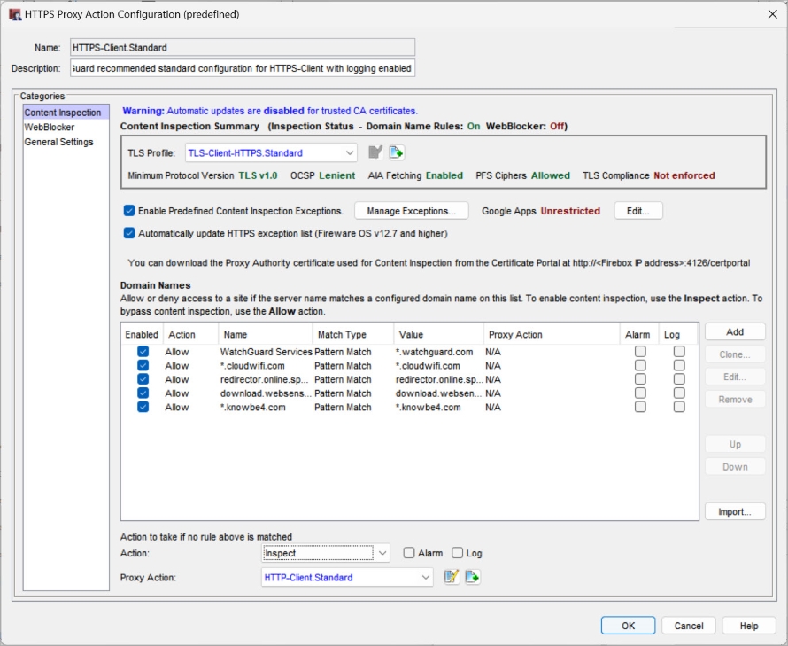Click the clone icon next to TLS Profile dropdown
The height and width of the screenshot is (646, 788).
(x=396, y=152)
